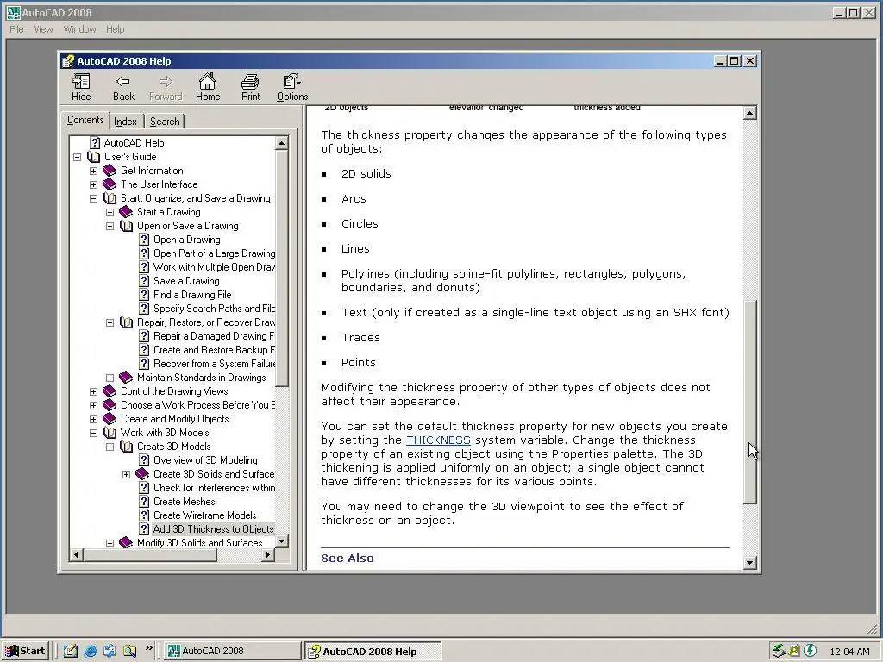883x662 pixels.
Task: Expand Choose a Work Process node
Action: coord(93,405)
